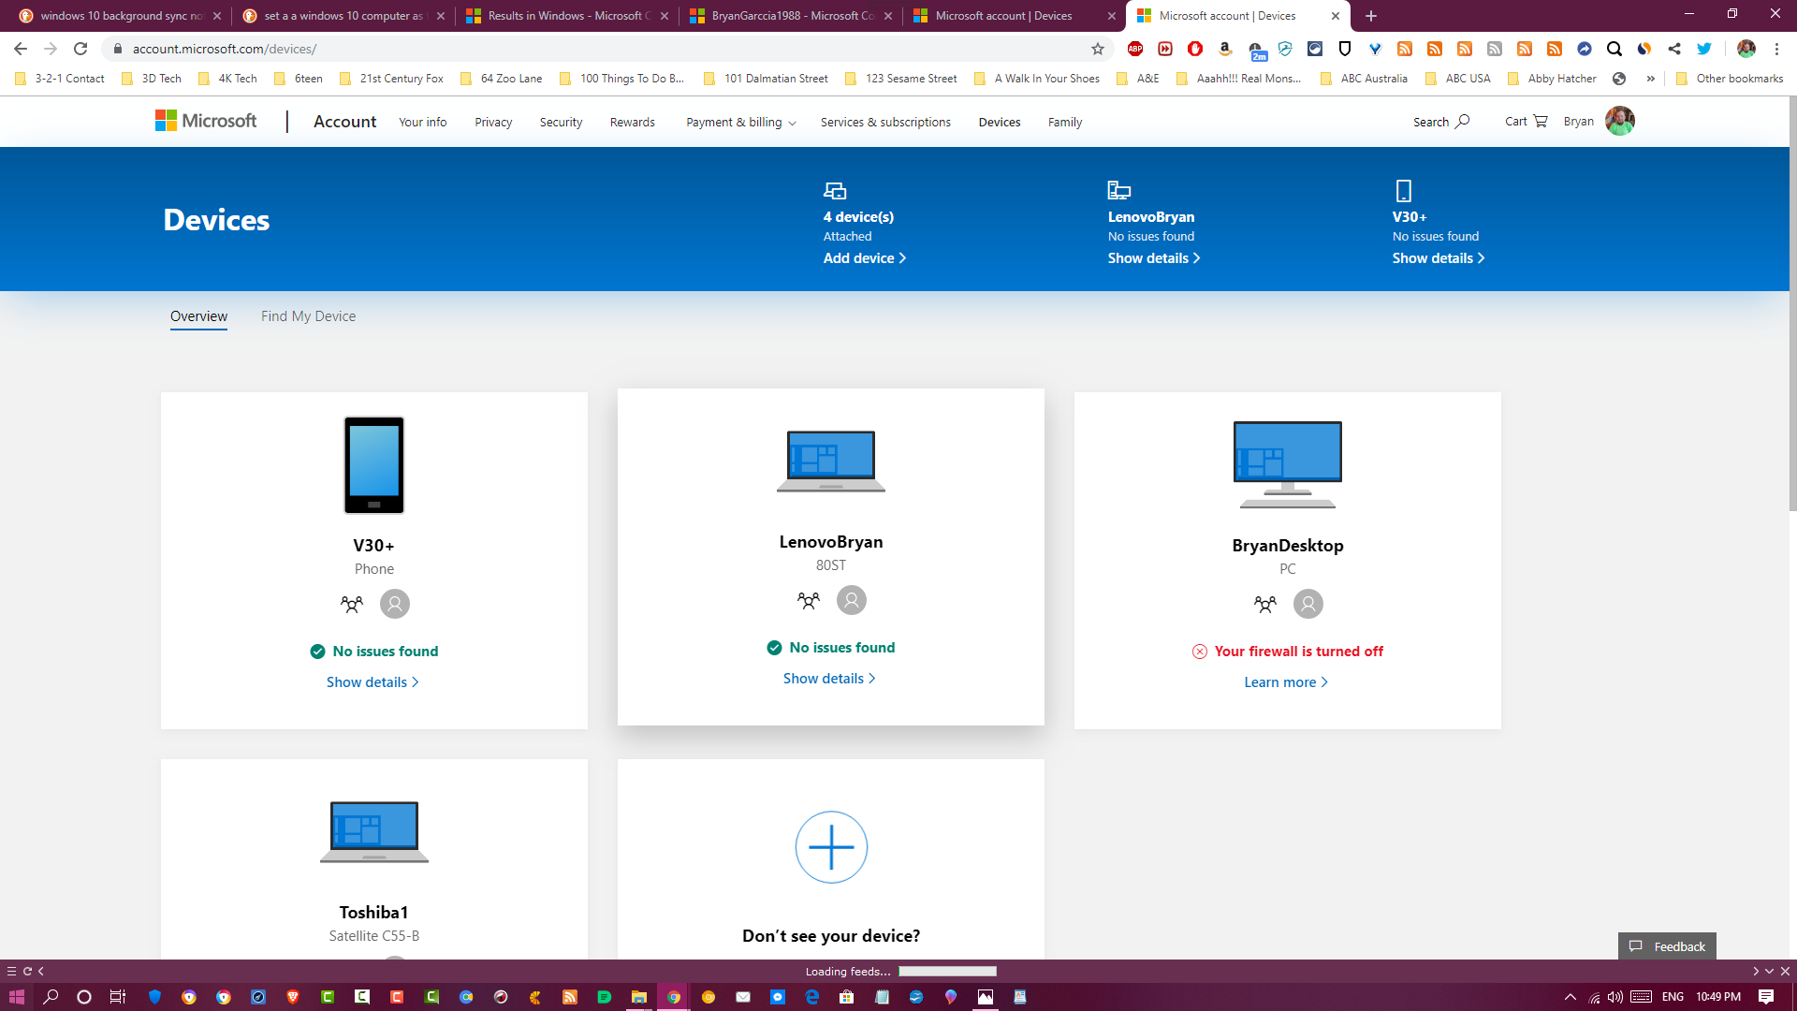Go back with browser back arrow

21,49
